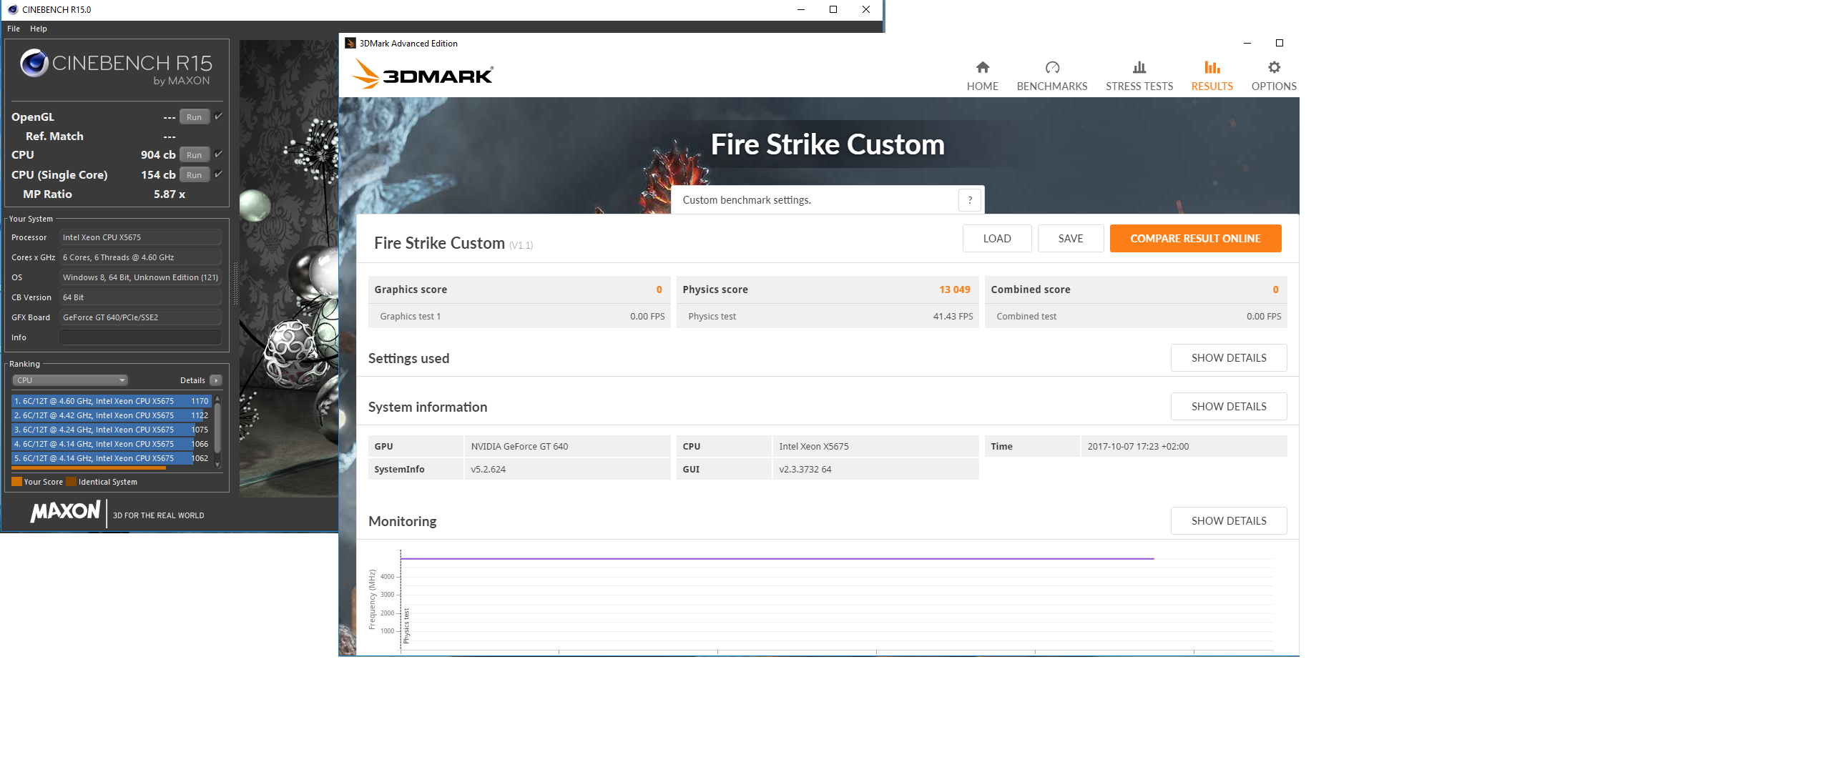The image size is (1831, 772).
Task: Go to Benchmarks gauge icon
Action: click(1051, 67)
